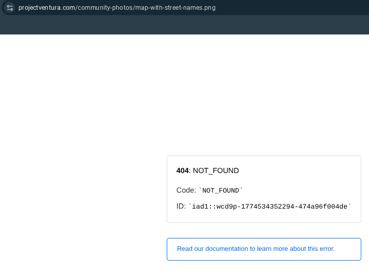Click the "Code:" label in error card
This screenshot has width=369, height=275.
point(186,190)
